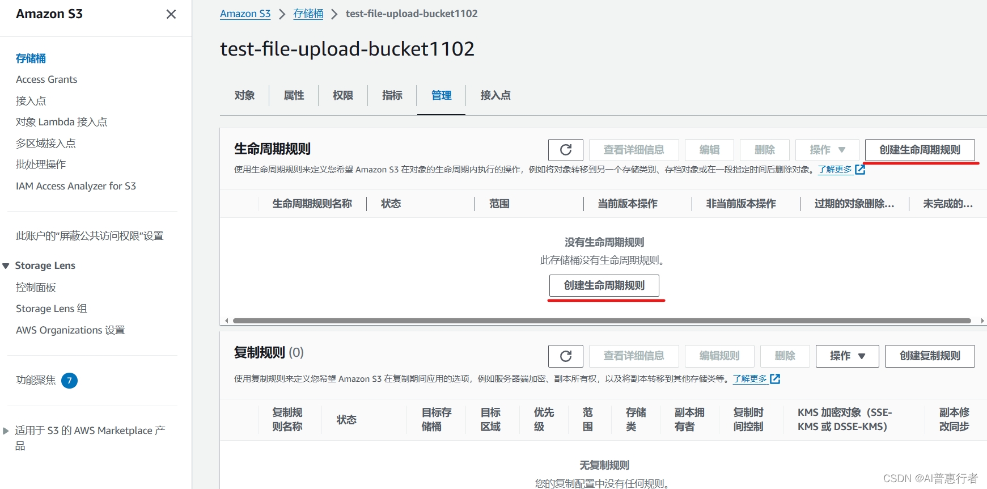The width and height of the screenshot is (987, 489).
Task: Open Storage Lens 组 in sidebar
Action: point(51,309)
